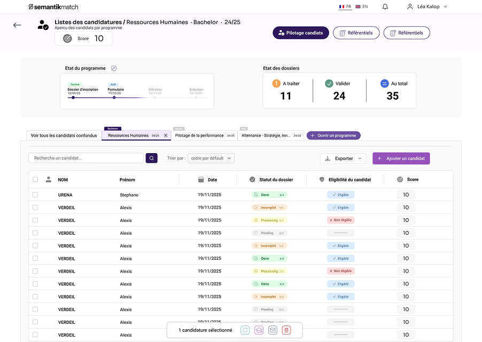Click the back arrow near Listes des candidatures
This screenshot has height=342, width=482.
click(x=17, y=25)
